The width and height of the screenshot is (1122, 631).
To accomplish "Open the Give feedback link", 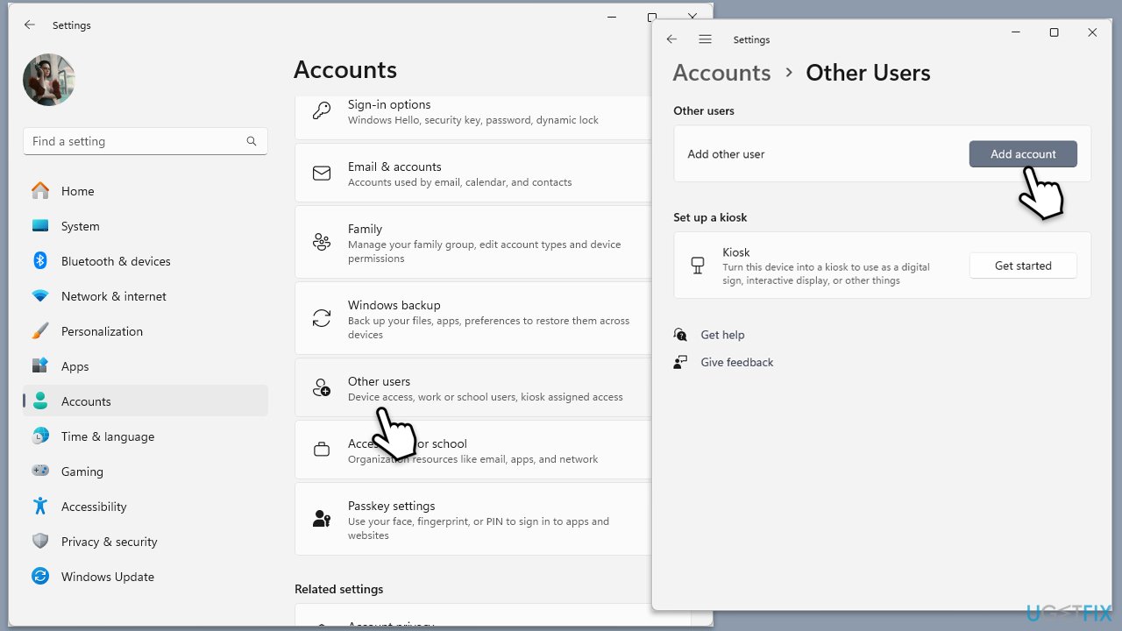I will (x=737, y=362).
